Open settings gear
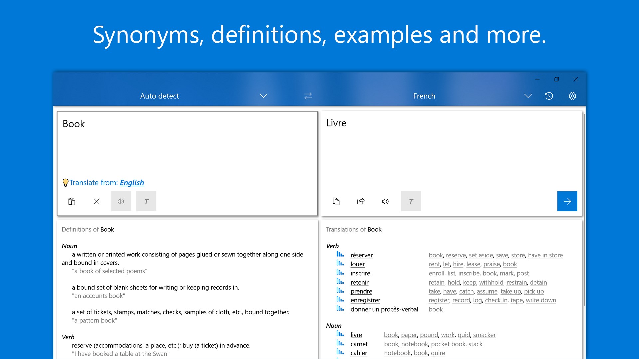This screenshot has height=359, width=639. click(572, 96)
